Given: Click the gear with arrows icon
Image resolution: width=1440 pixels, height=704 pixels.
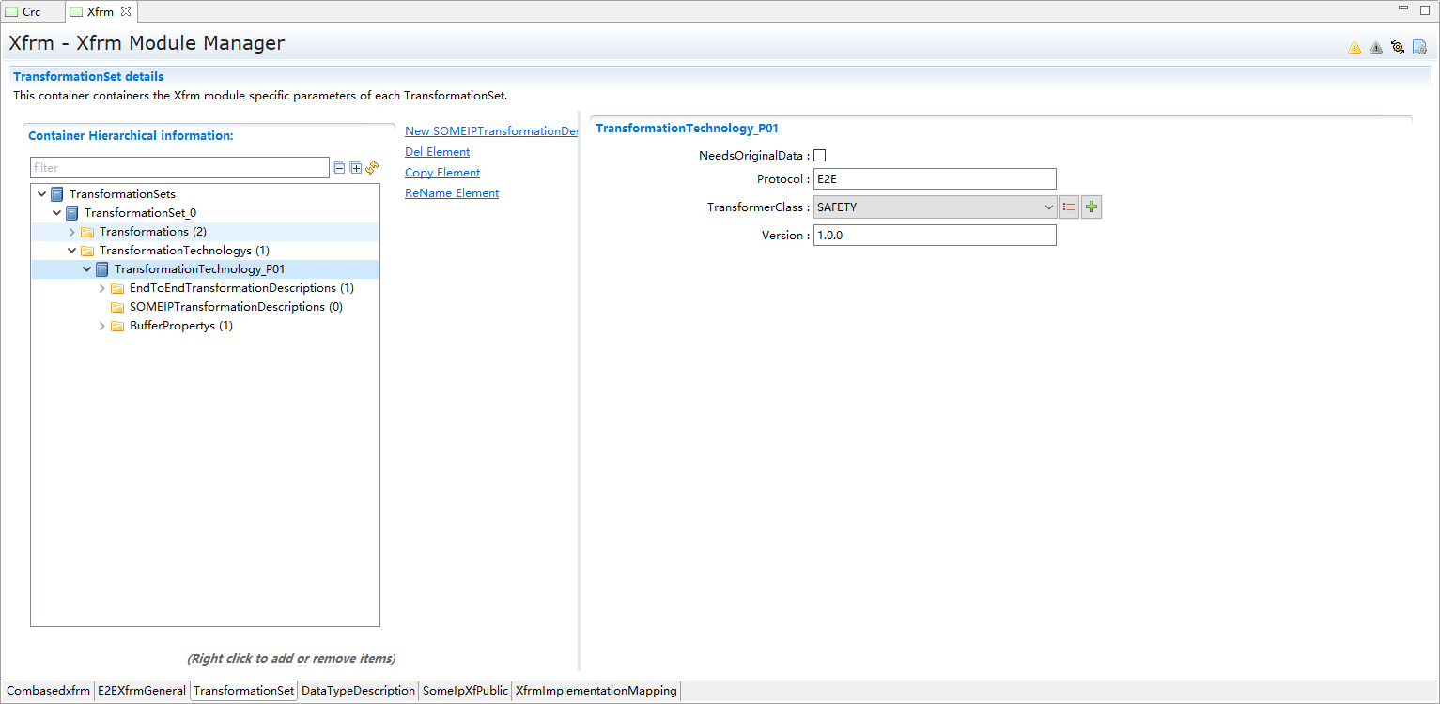Looking at the screenshot, I should 1398,47.
